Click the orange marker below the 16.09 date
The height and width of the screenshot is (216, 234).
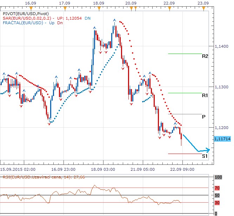pos(31,8)
